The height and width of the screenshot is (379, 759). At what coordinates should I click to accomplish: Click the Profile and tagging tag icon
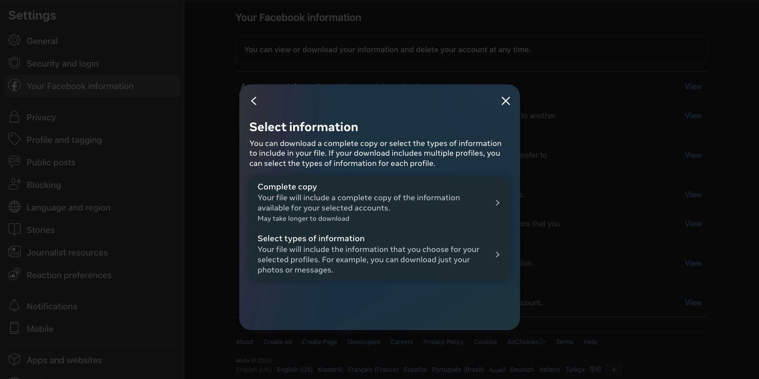coord(14,140)
